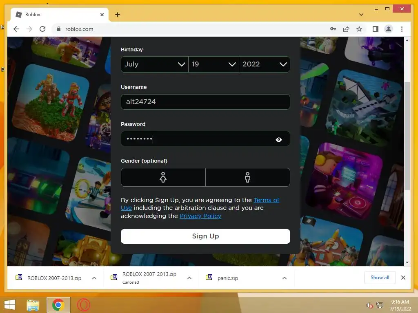Open the tab search chevron

[x=361, y=15]
